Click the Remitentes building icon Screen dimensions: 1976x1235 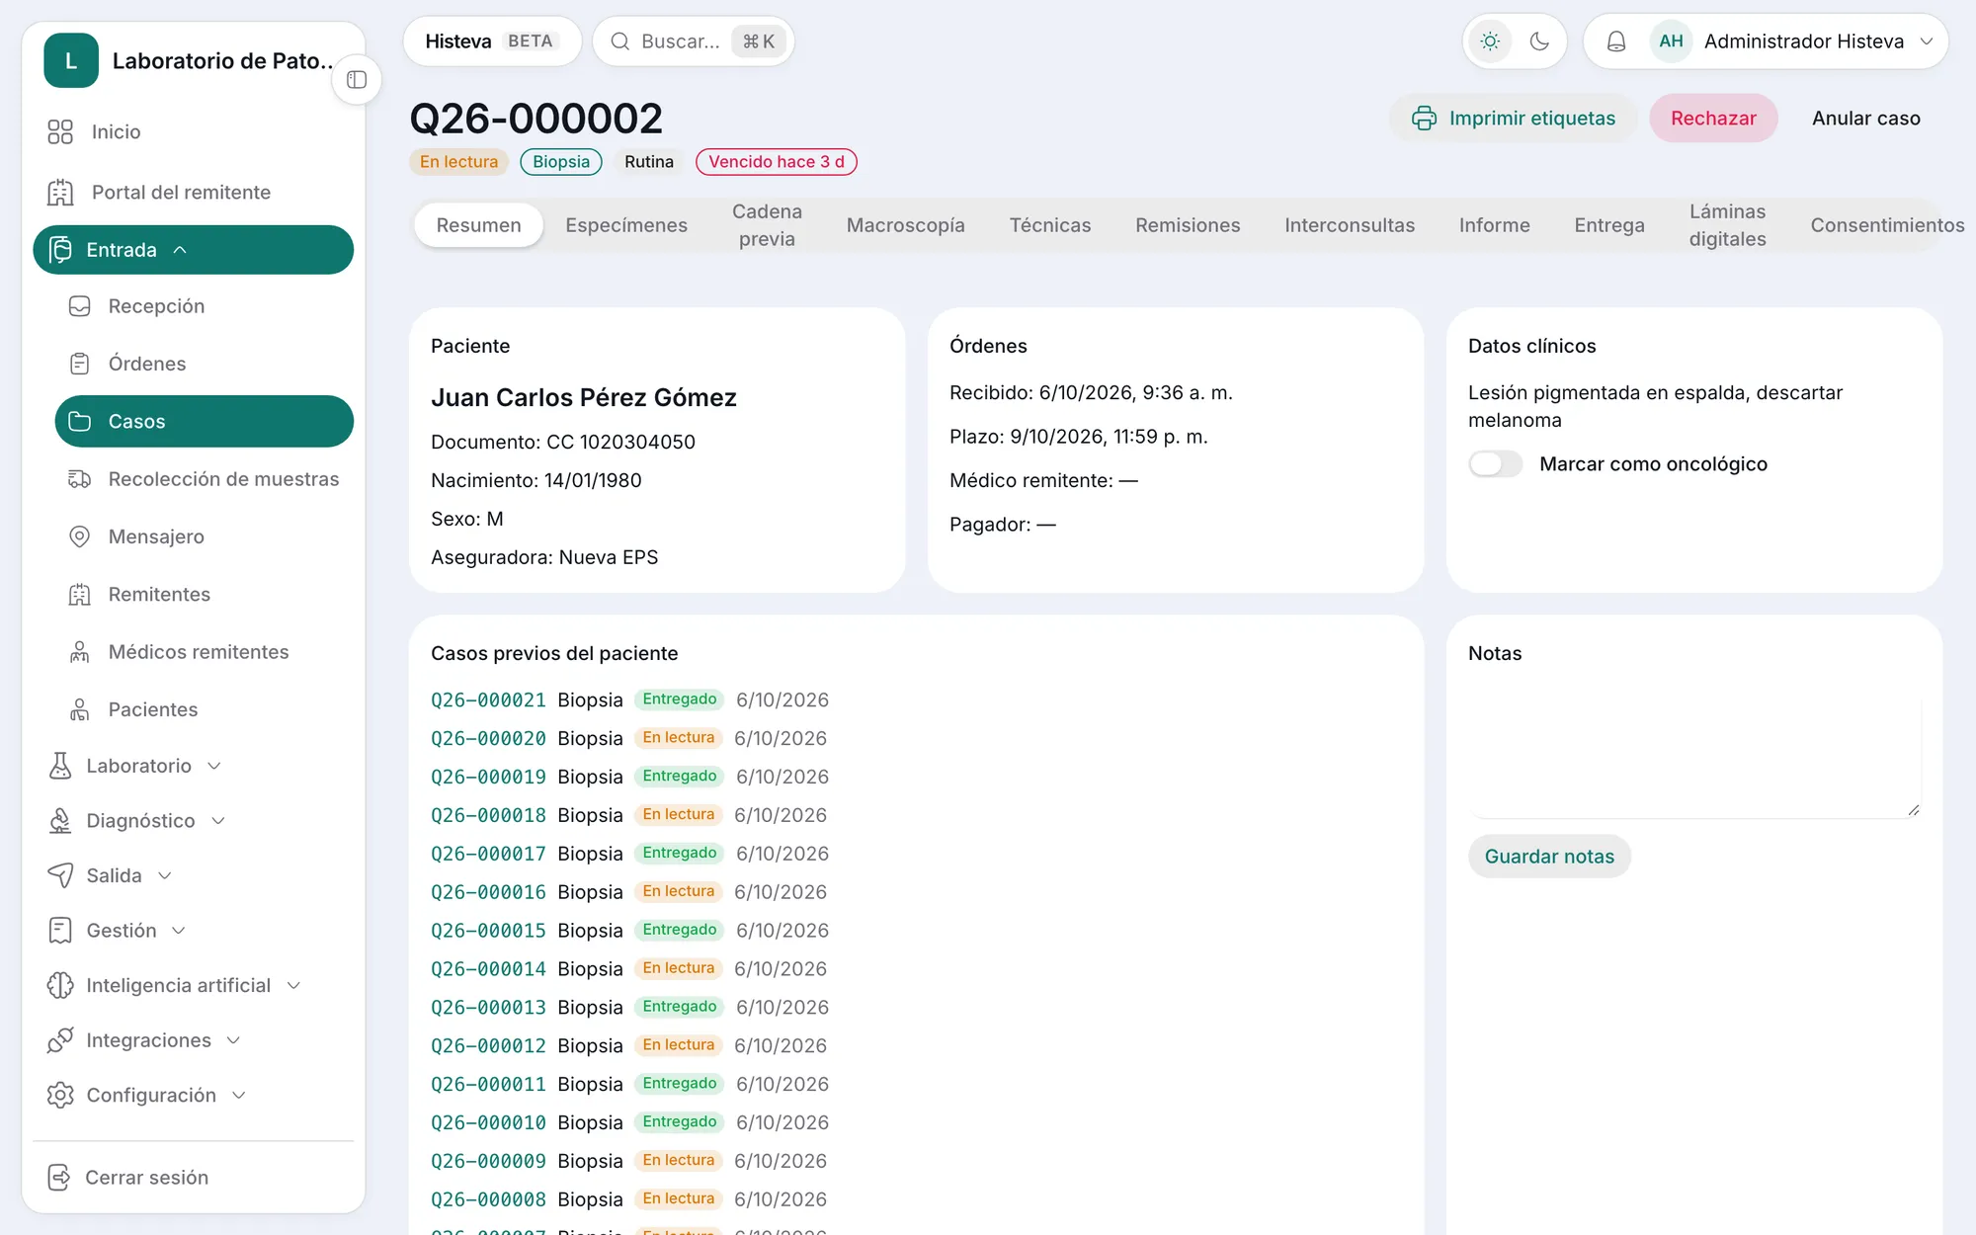click(x=80, y=595)
